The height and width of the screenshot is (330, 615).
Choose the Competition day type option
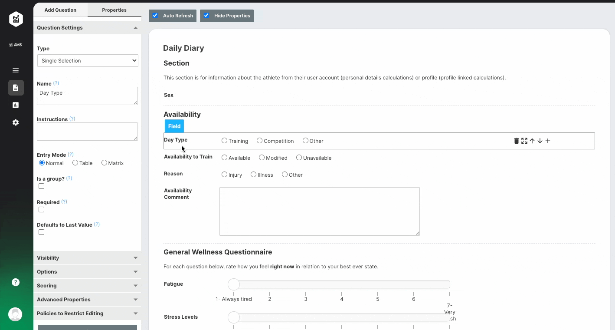(x=260, y=141)
